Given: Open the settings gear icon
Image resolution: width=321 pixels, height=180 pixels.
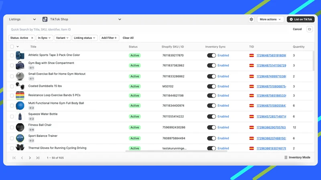Looking at the screenshot, I should tap(251, 19).
